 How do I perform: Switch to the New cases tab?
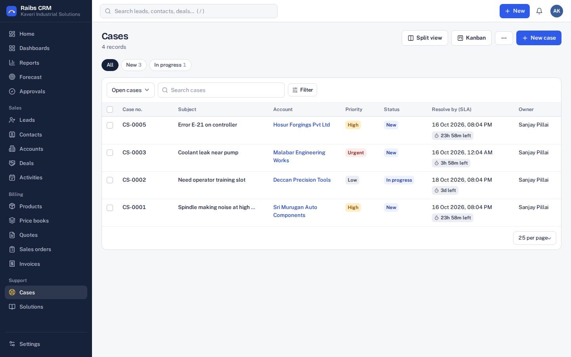[134, 65]
